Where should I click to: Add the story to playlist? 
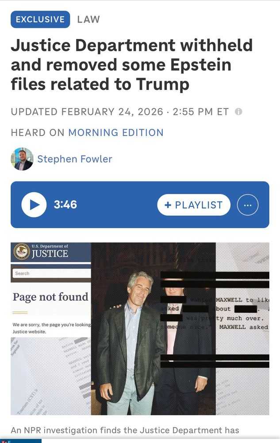pyautogui.click(x=194, y=205)
